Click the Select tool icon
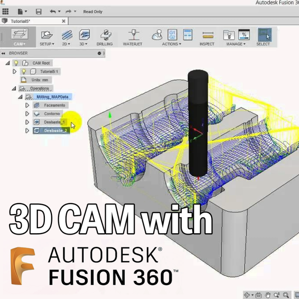This screenshot has height=299, width=299. (x=265, y=35)
